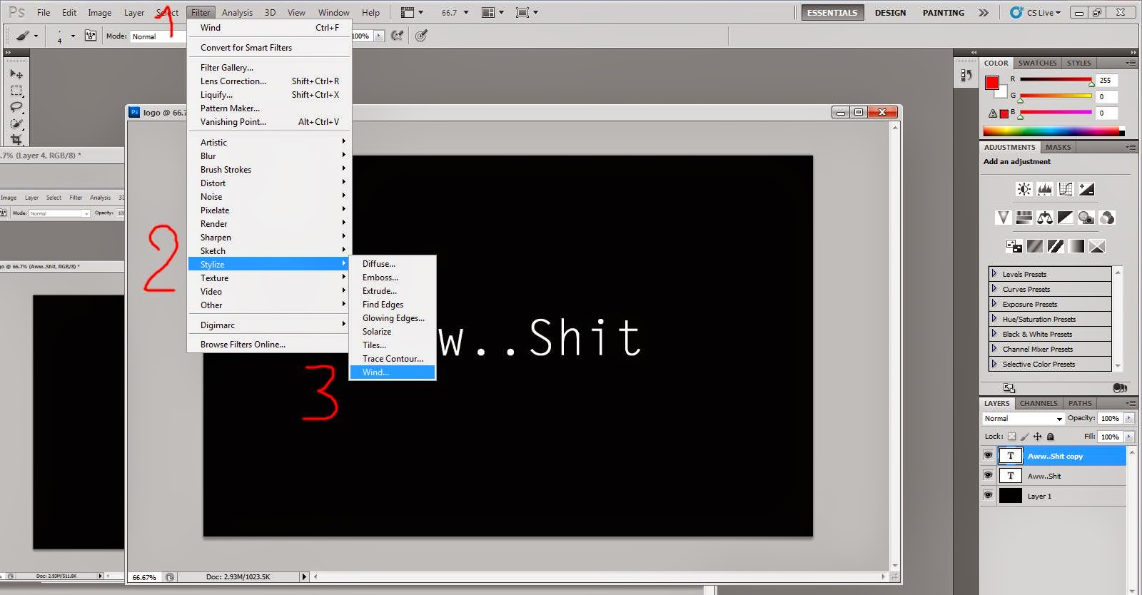Switch to Painting workspace

[x=943, y=13]
